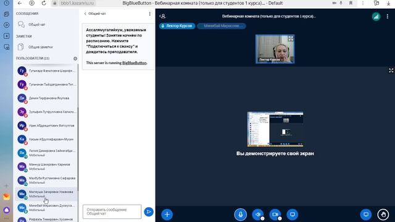Select user Махбуба Сафарова in the list
The width and height of the screenshot is (395, 222).
(46, 180)
